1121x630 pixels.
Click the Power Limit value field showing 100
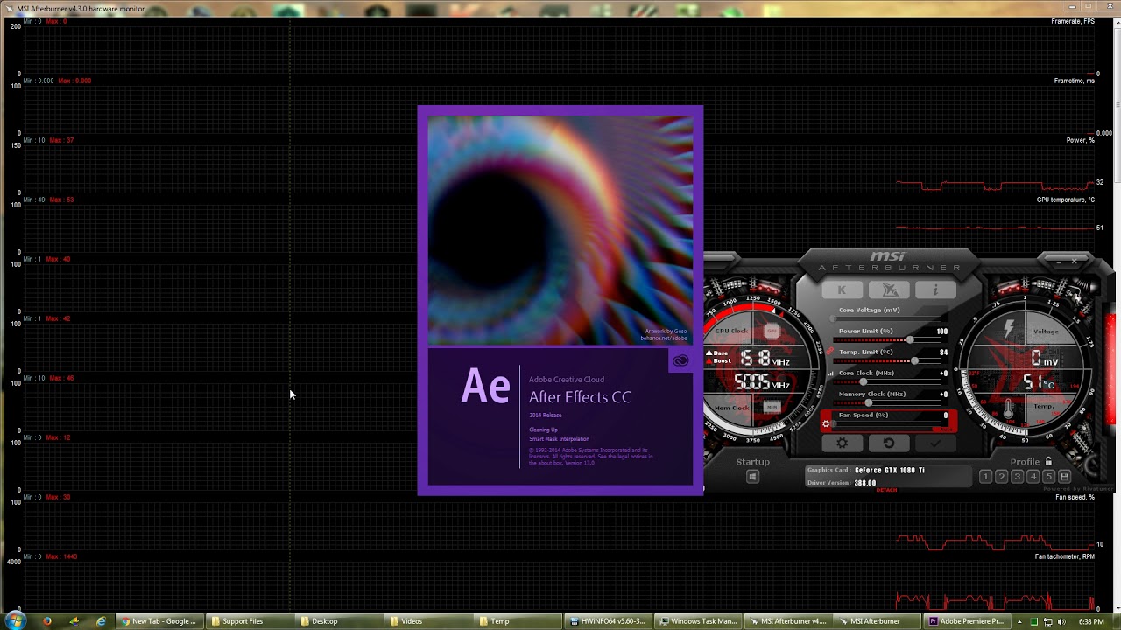click(942, 332)
